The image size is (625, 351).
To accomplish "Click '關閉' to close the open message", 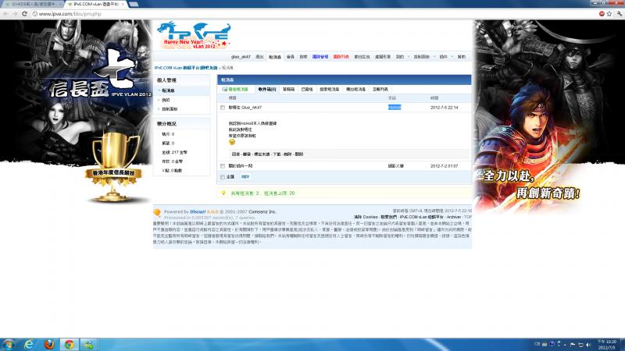I will pyautogui.click(x=299, y=154).
